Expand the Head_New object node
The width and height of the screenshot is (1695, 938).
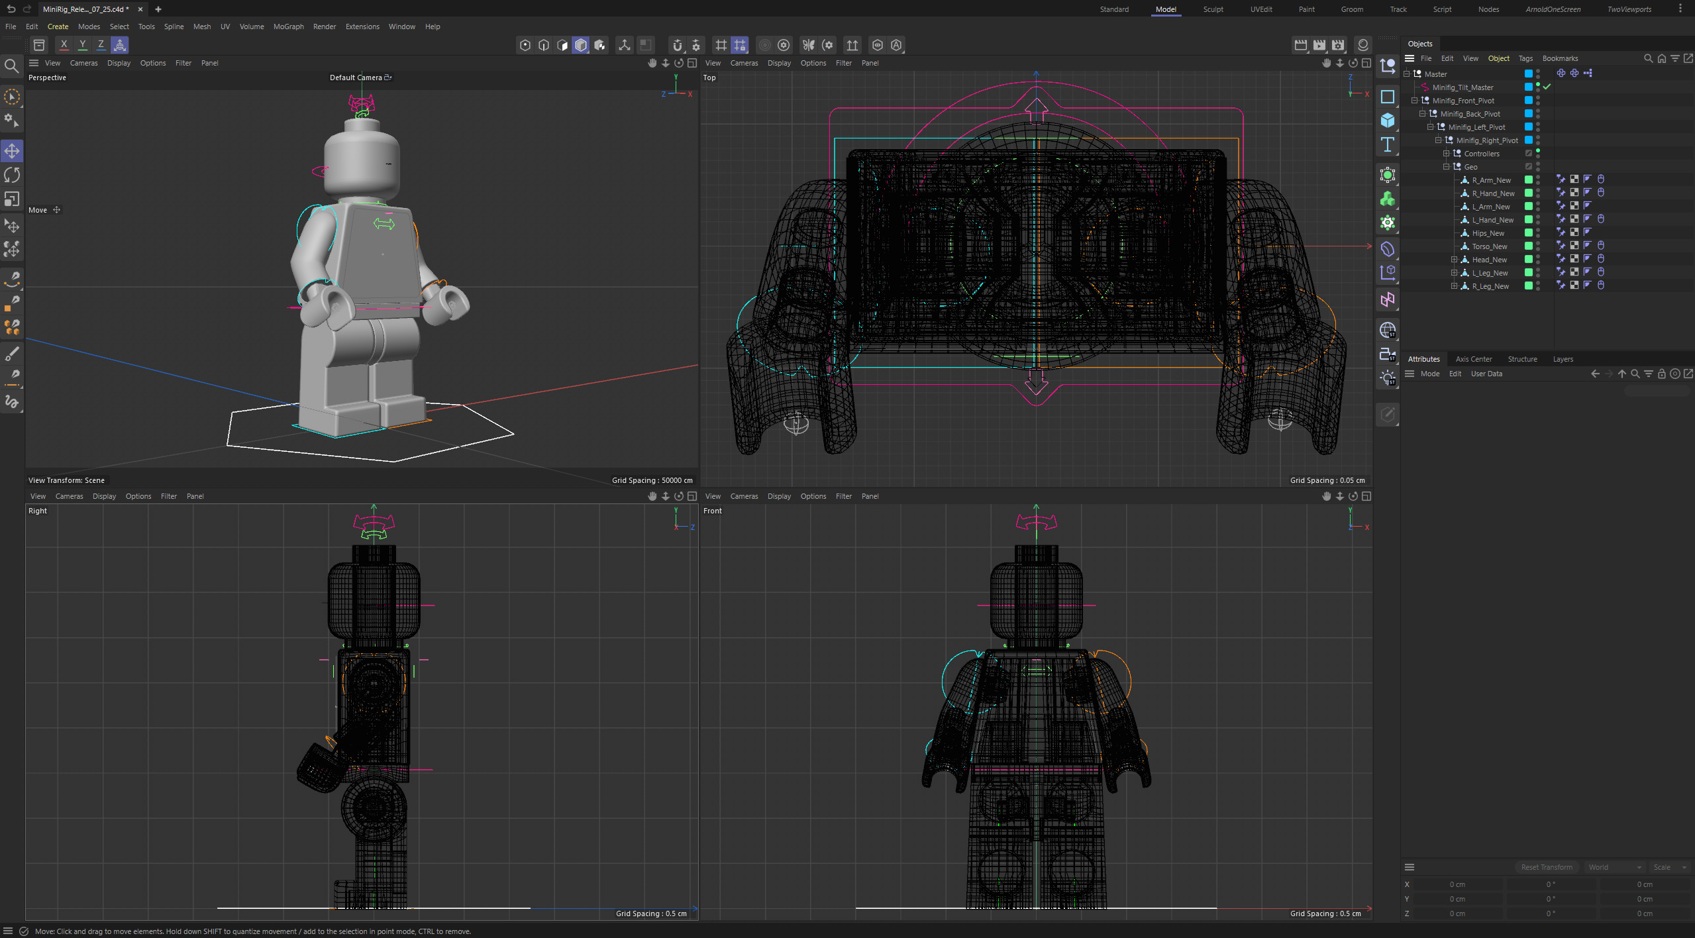(x=1455, y=259)
